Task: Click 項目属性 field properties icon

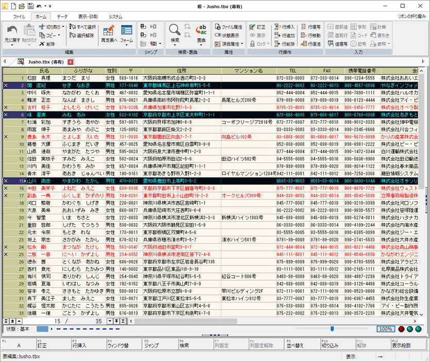Action: click(218, 44)
